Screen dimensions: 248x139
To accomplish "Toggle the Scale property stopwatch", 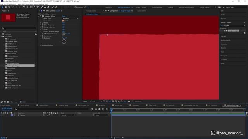I will 43,29.
